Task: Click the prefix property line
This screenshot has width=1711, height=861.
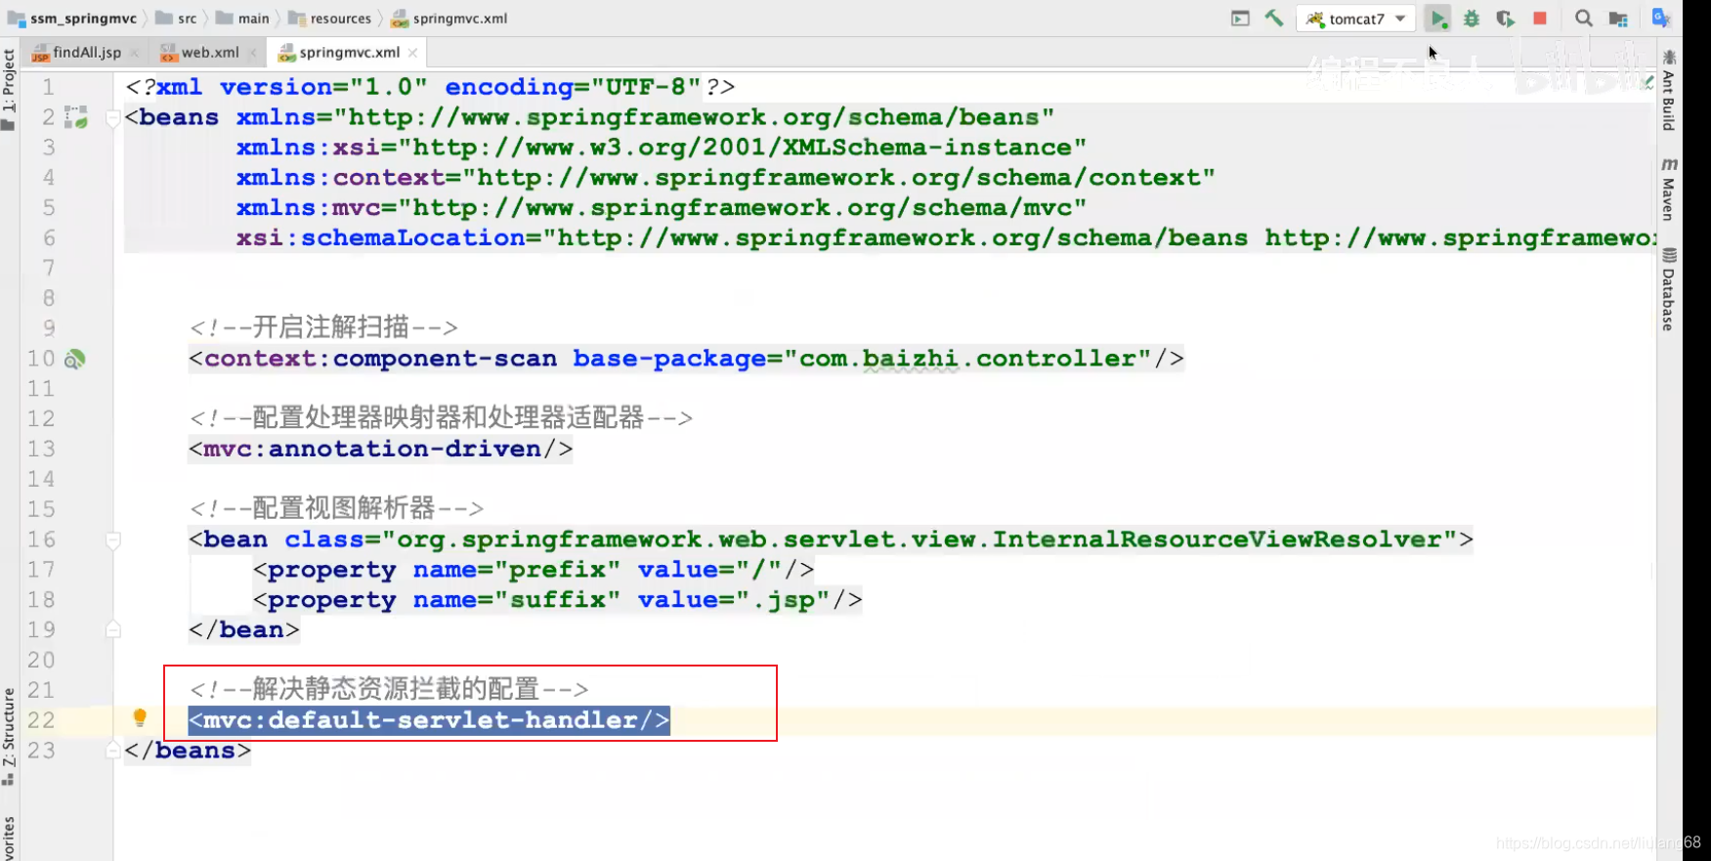Action: click(x=534, y=570)
